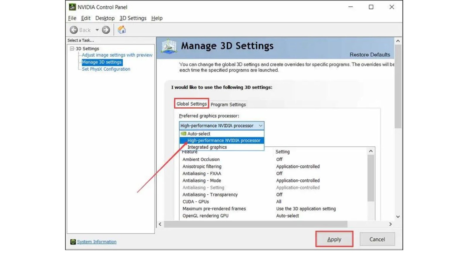
Task: Click the Restore Defaults link
Action: pyautogui.click(x=370, y=55)
